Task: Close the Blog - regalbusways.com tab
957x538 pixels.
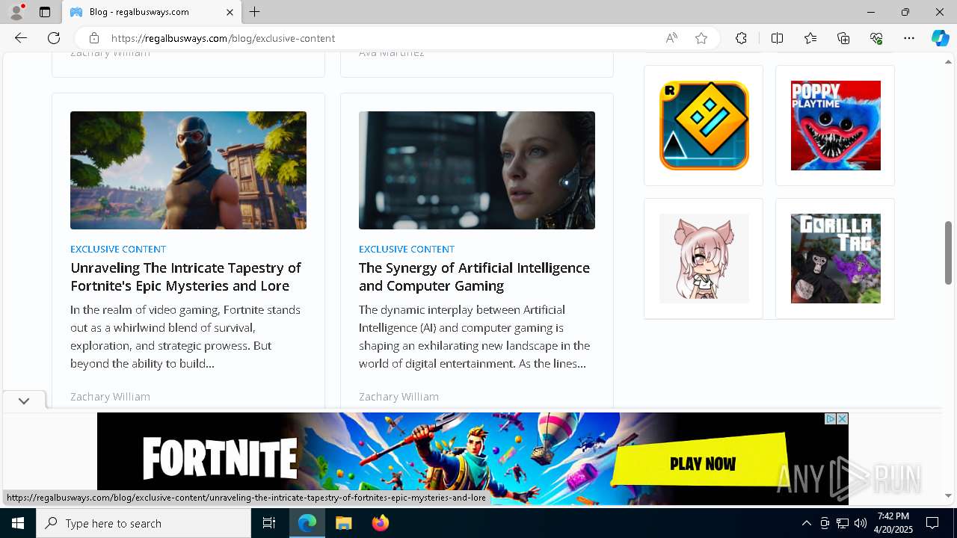Action: (x=230, y=12)
